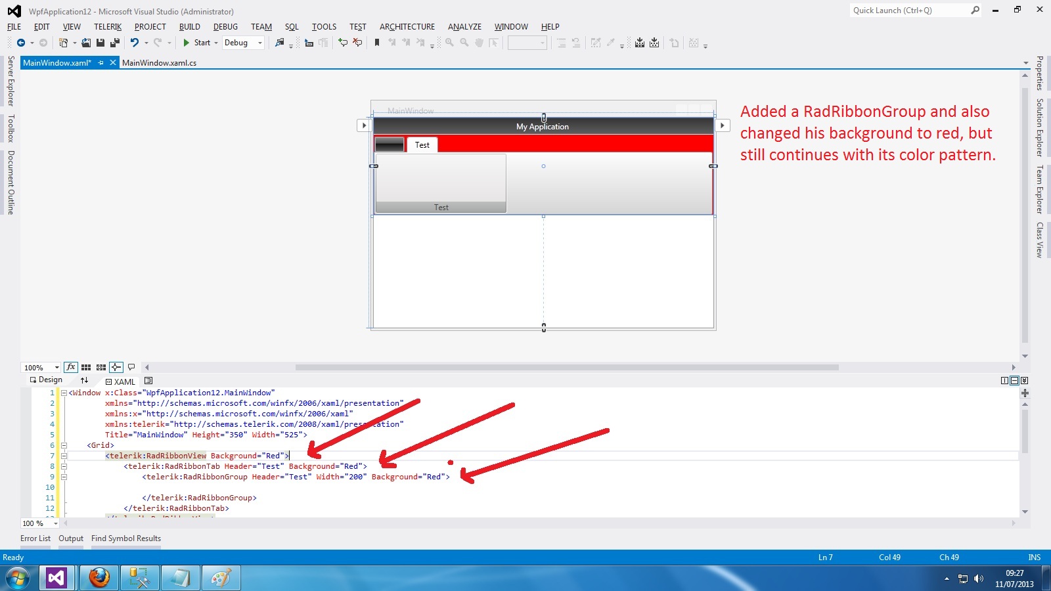This screenshot has height=591, width=1051.
Task: Select vertical split view icon
Action: tap(1004, 380)
